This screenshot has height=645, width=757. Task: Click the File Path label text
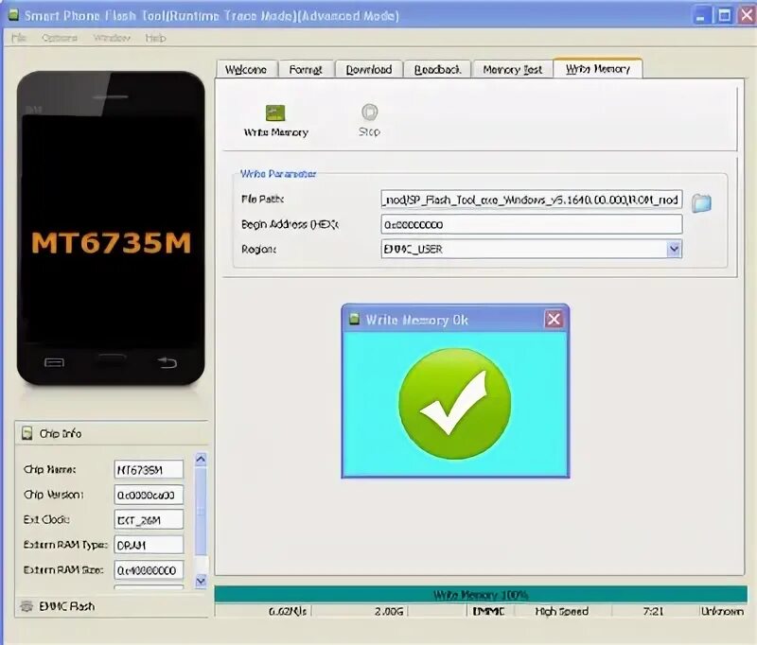click(x=262, y=199)
